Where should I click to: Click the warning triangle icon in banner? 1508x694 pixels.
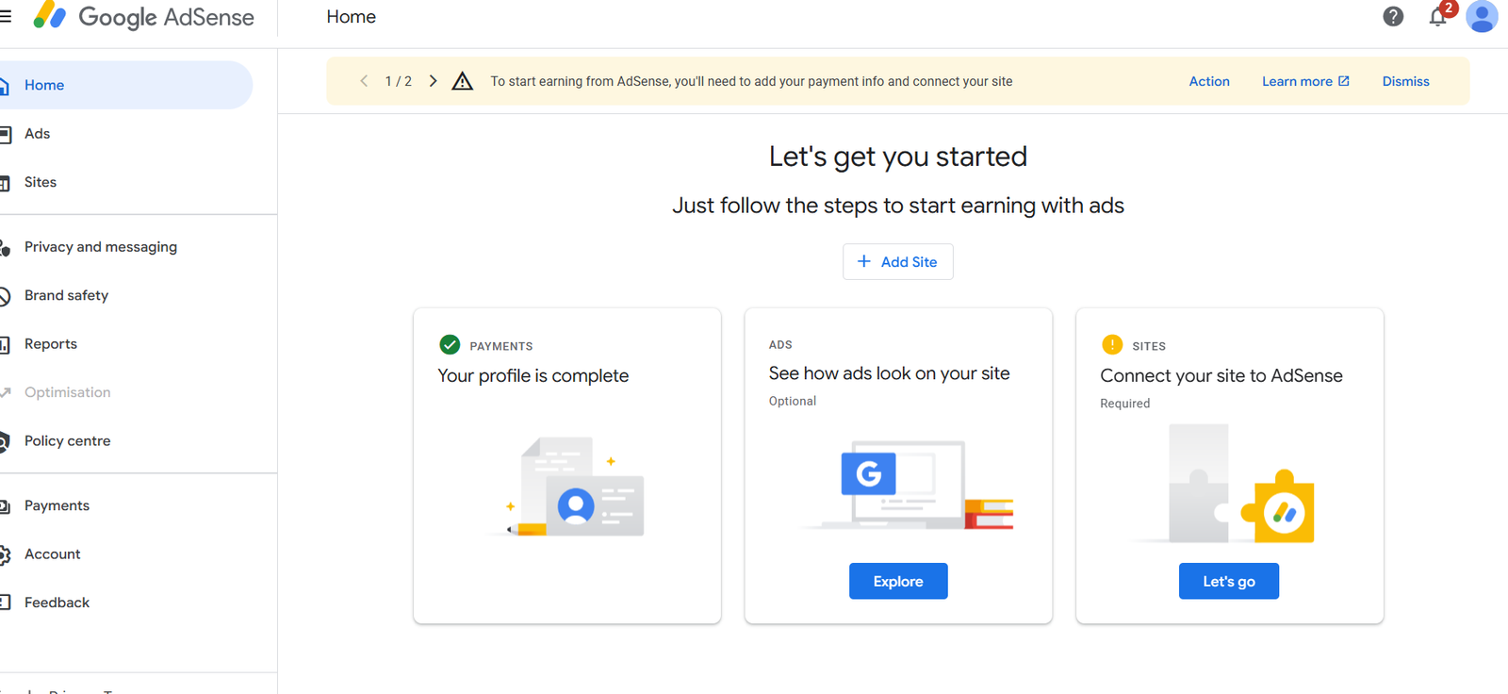(x=462, y=82)
